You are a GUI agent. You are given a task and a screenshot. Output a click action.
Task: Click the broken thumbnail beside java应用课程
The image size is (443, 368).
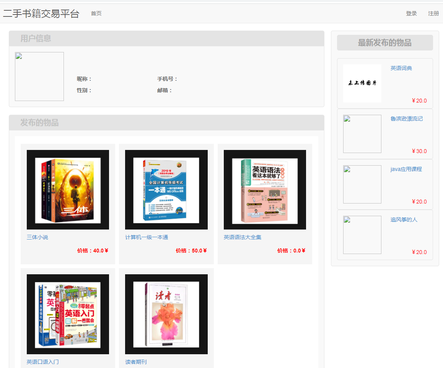(x=362, y=184)
